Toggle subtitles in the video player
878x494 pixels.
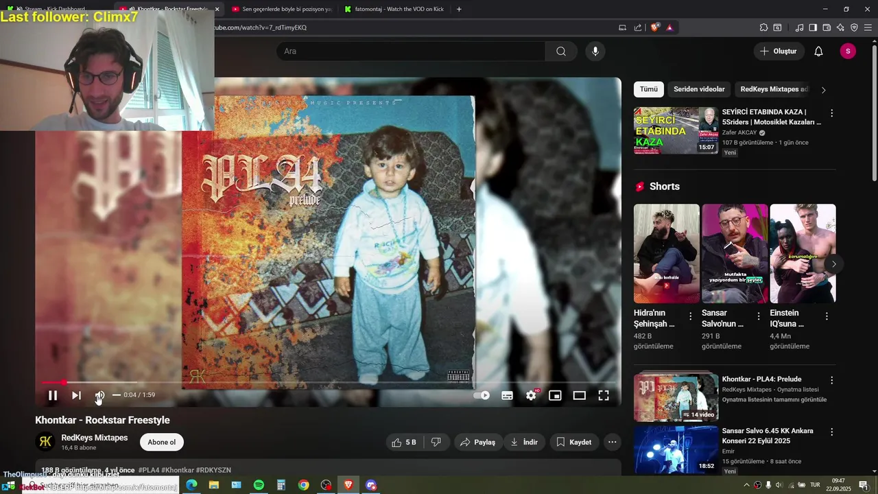[508, 395]
